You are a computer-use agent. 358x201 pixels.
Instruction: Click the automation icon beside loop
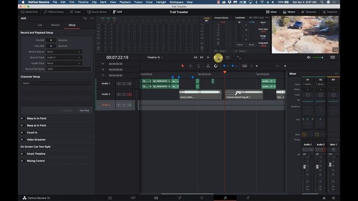click(x=239, y=58)
